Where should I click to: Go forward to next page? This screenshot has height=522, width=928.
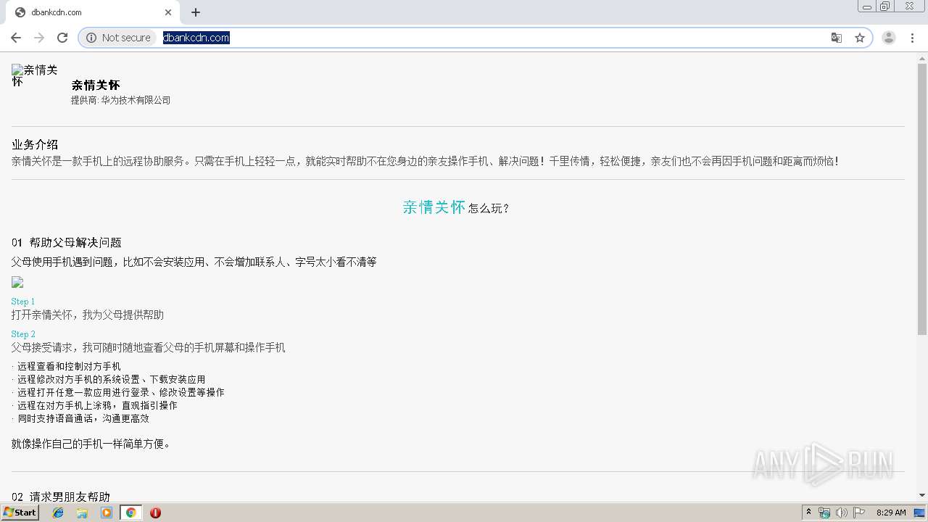tap(39, 38)
